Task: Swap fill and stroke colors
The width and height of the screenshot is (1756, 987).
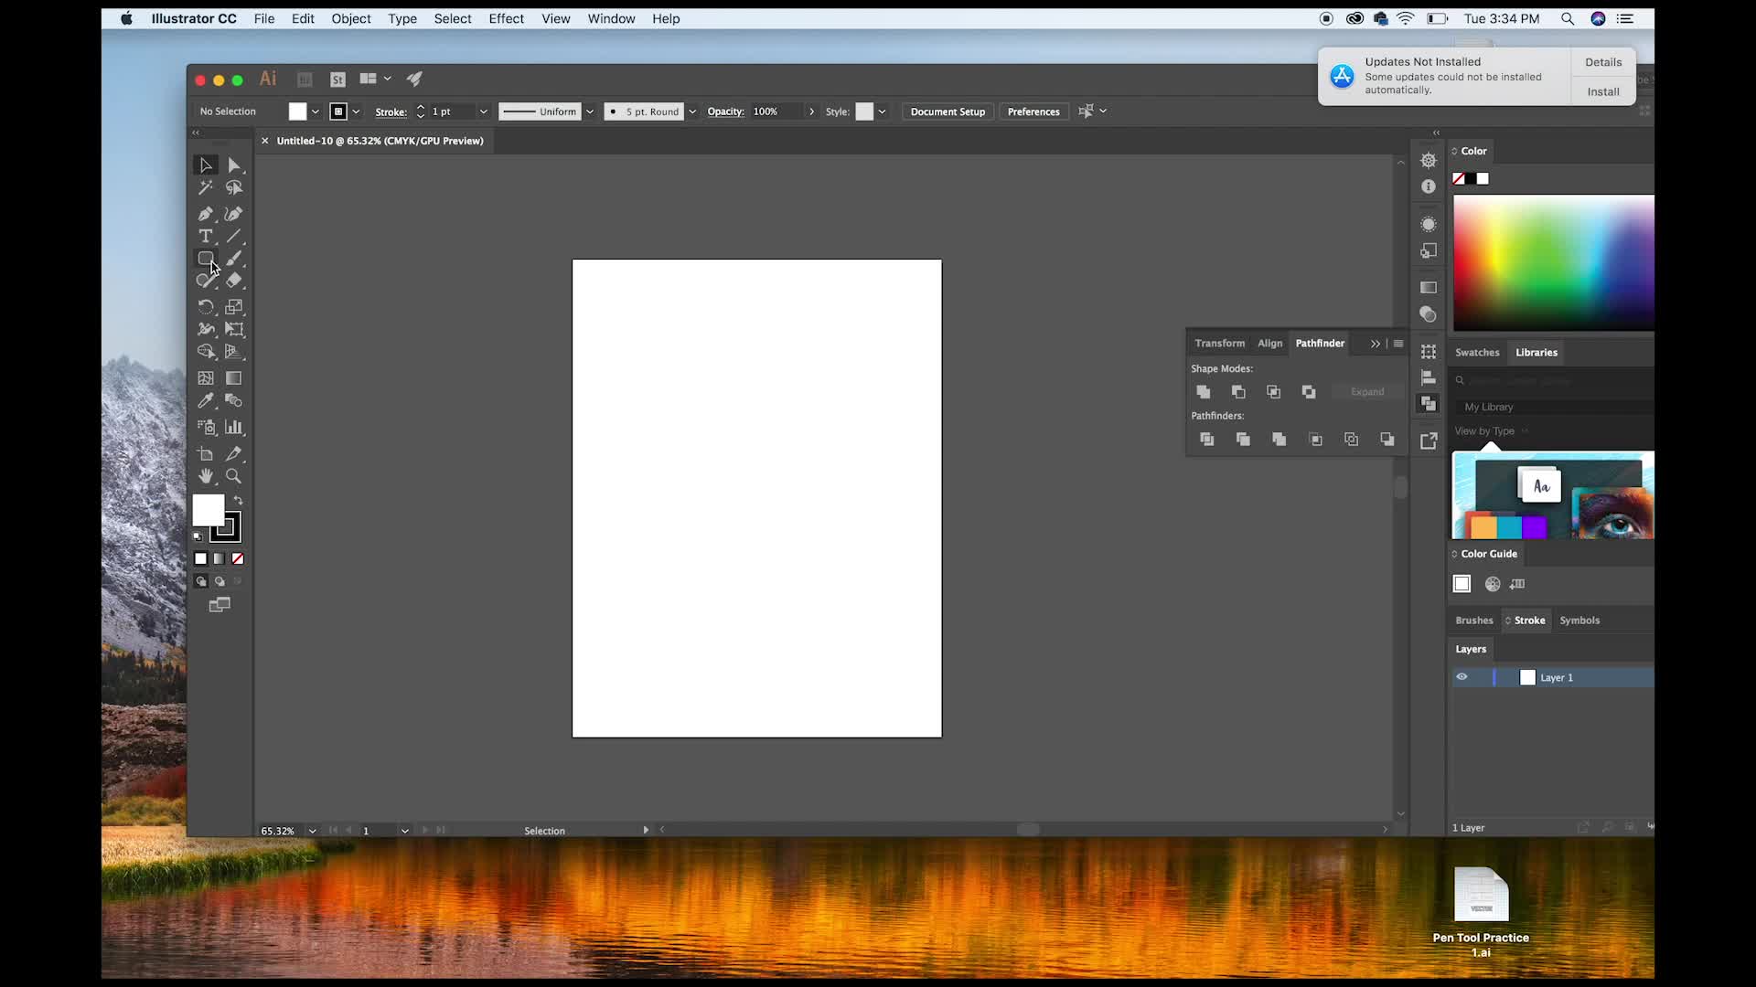Action: pos(238,501)
